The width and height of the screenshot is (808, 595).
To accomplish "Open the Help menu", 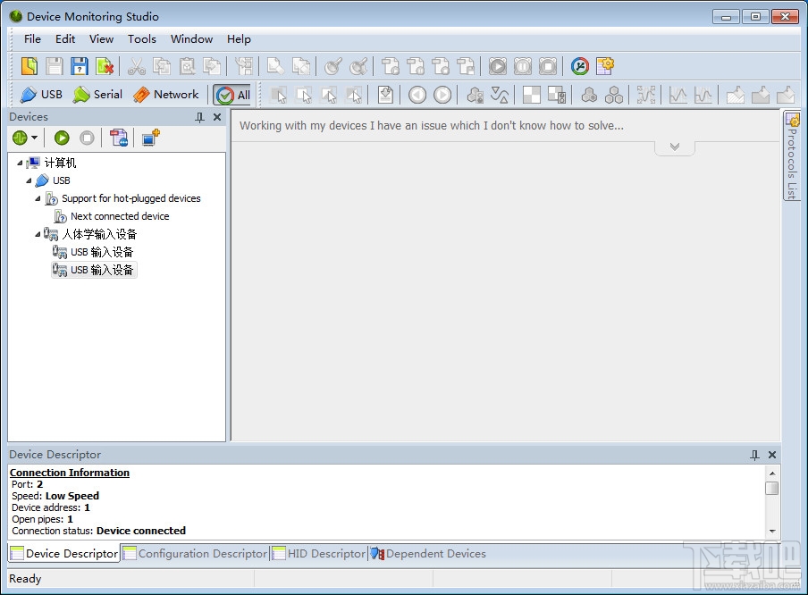I will 239,39.
